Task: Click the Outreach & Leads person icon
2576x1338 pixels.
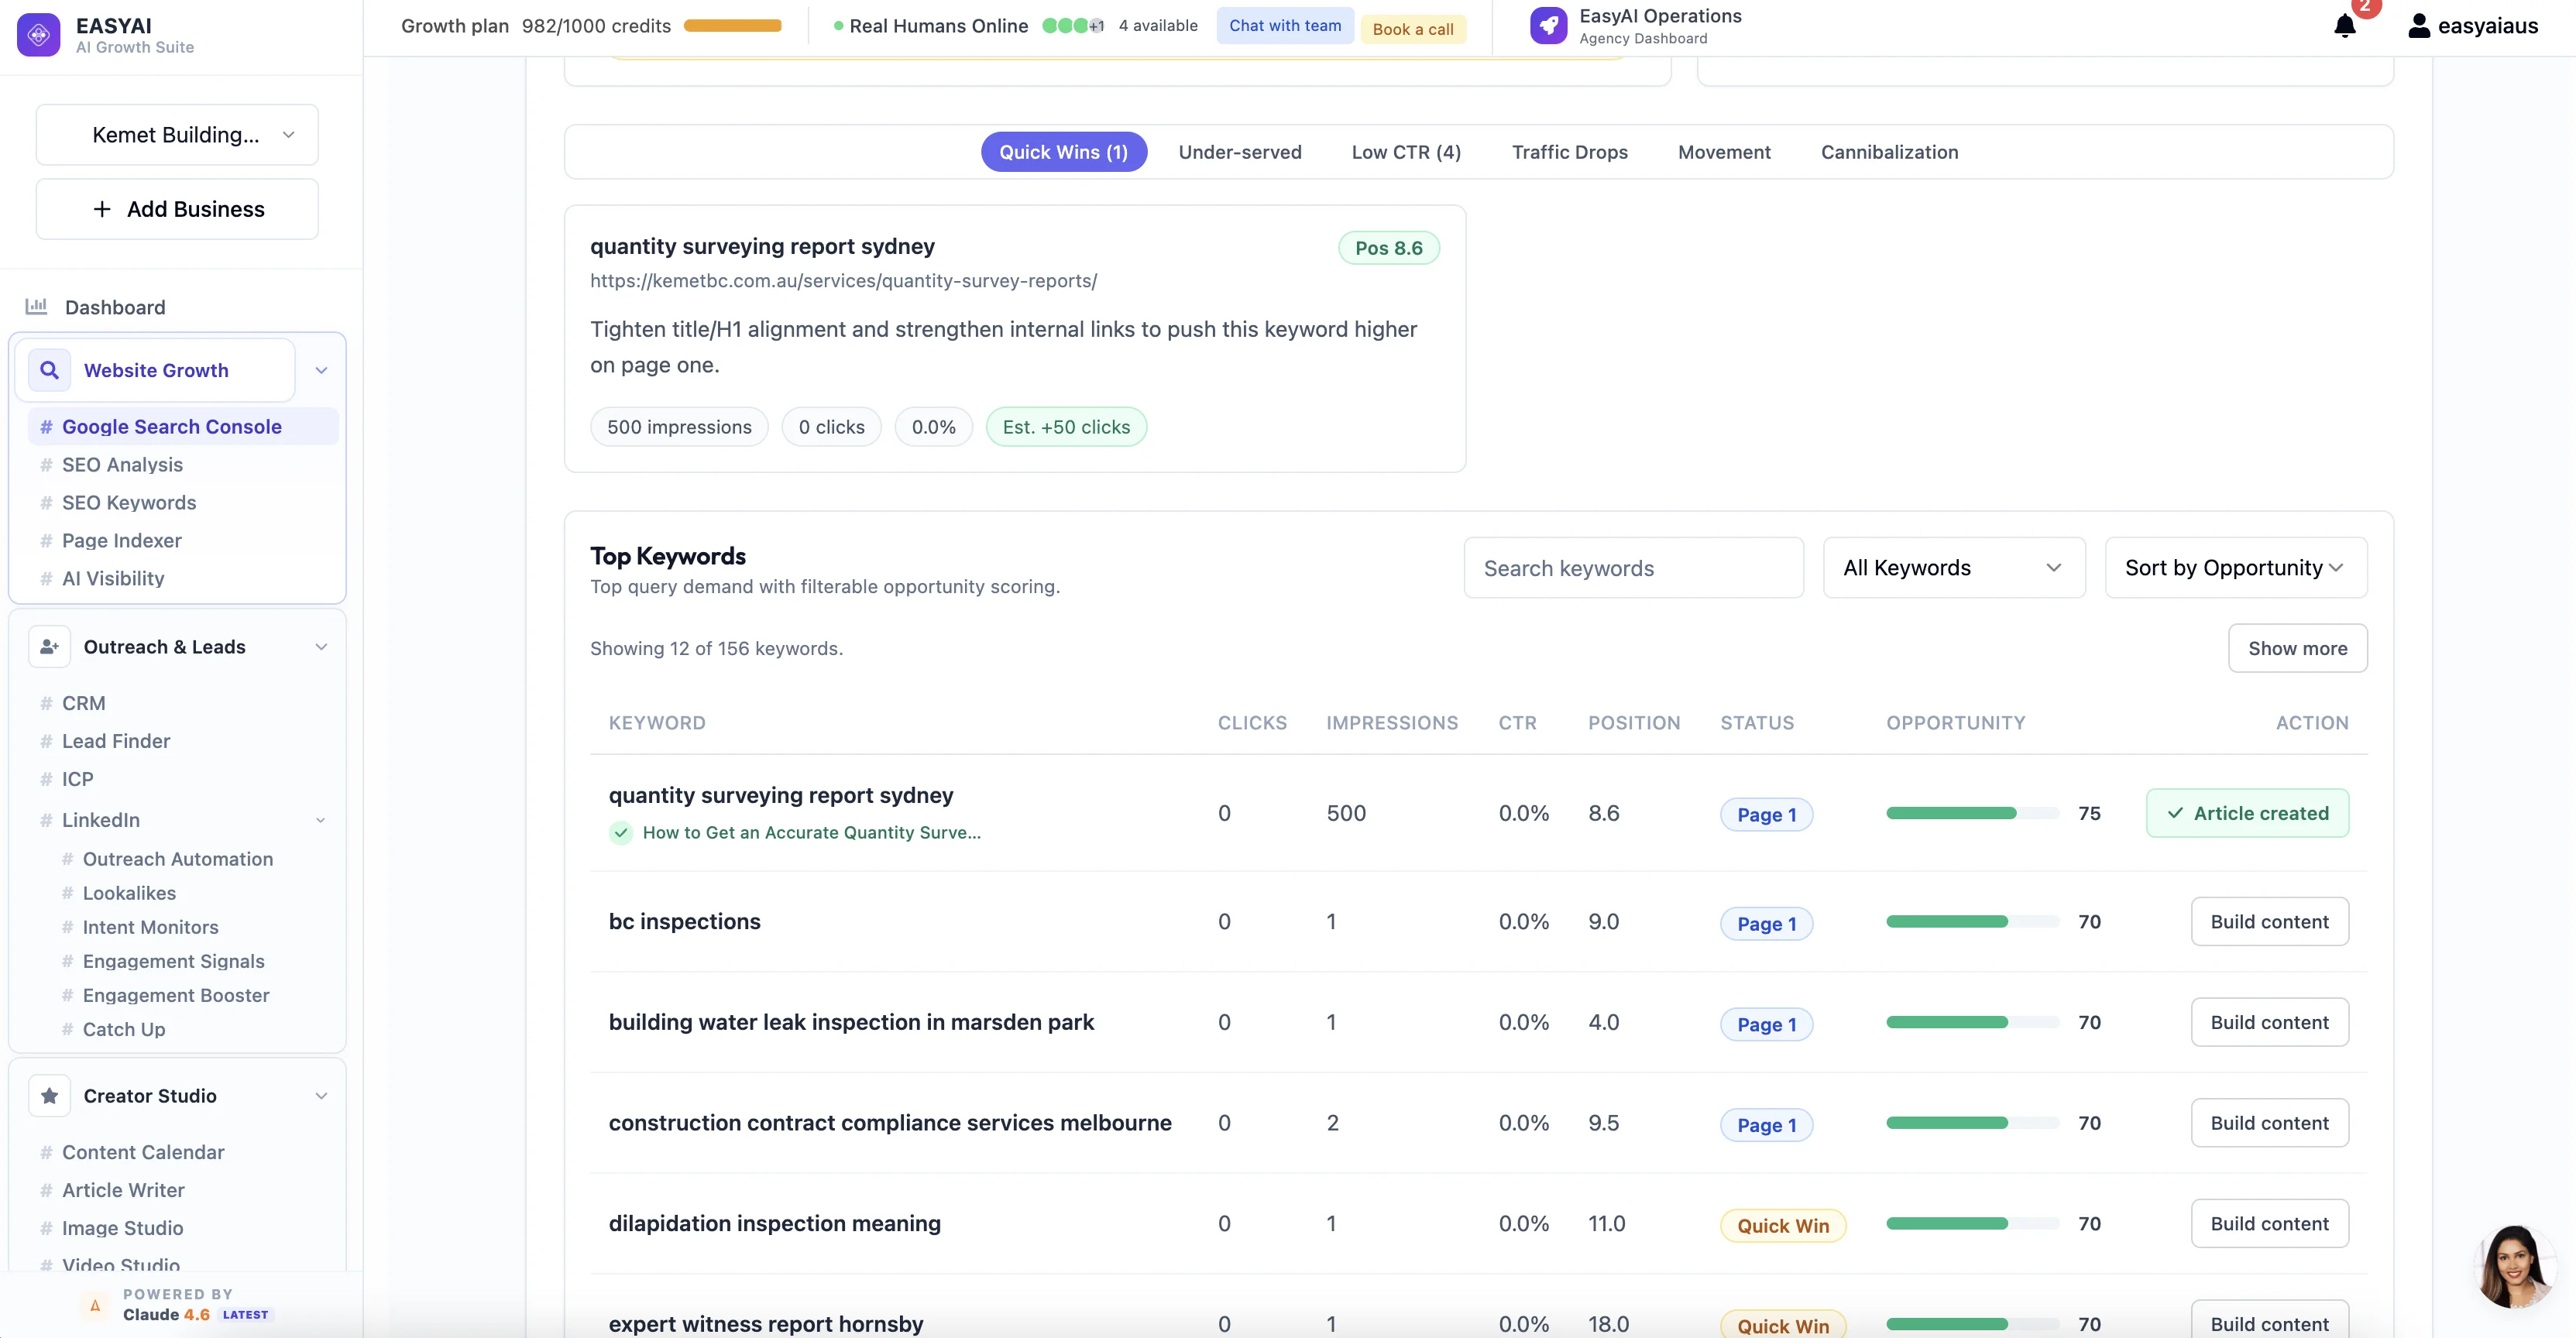Action: tap(49, 647)
